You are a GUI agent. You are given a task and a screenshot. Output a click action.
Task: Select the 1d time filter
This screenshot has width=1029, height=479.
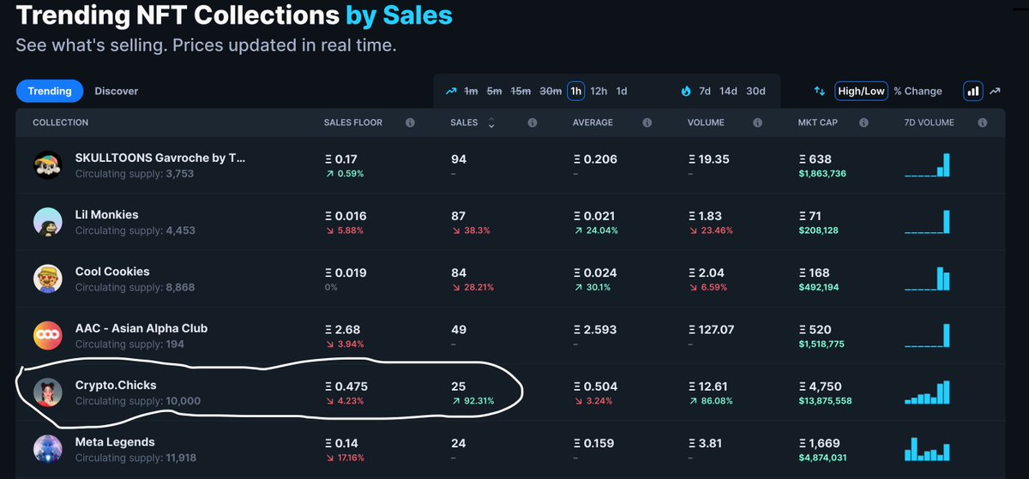tap(622, 91)
